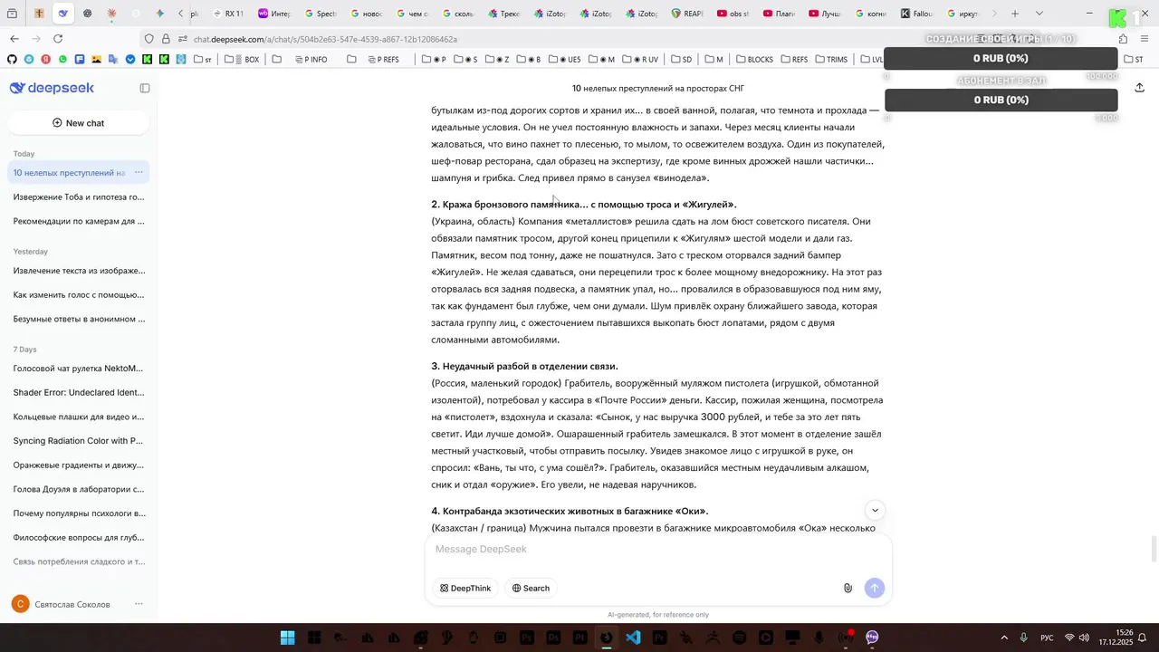1159x652 pixels.
Task: Click the site lock icon in address bar
Action: tap(166, 39)
